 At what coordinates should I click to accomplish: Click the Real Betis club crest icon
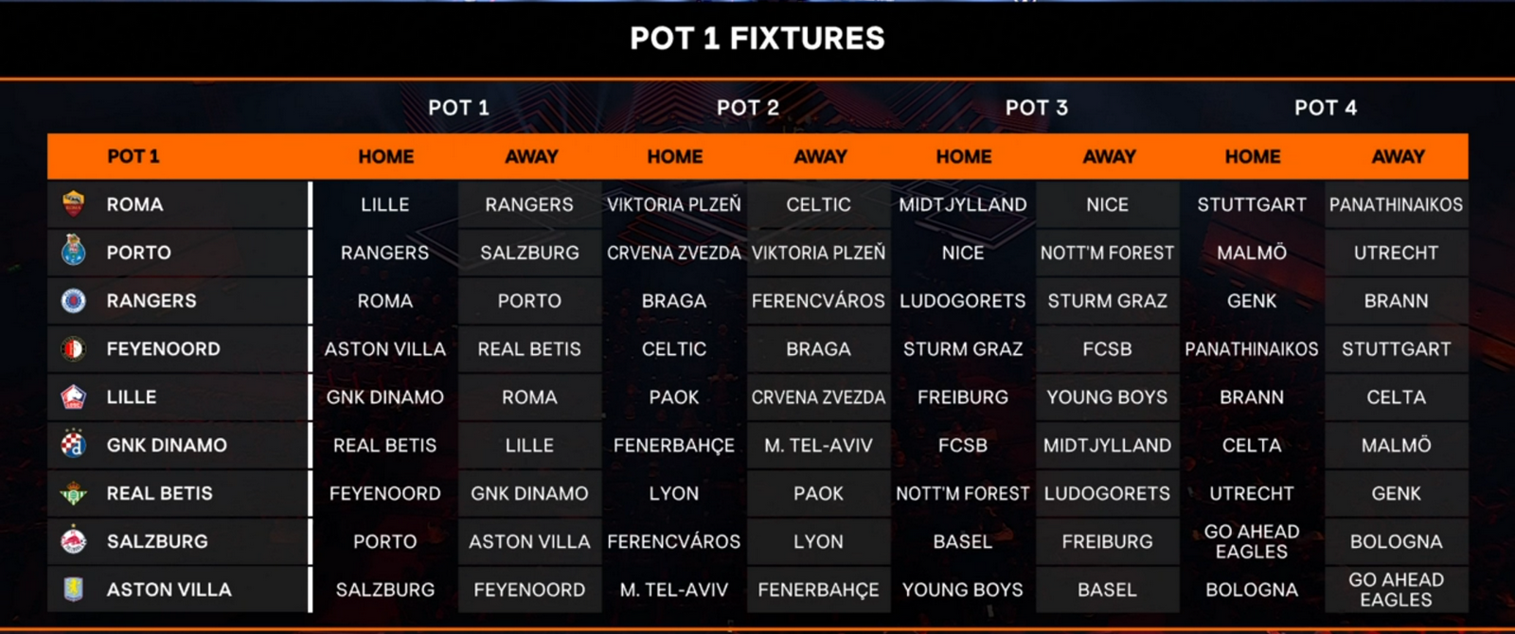click(x=73, y=493)
